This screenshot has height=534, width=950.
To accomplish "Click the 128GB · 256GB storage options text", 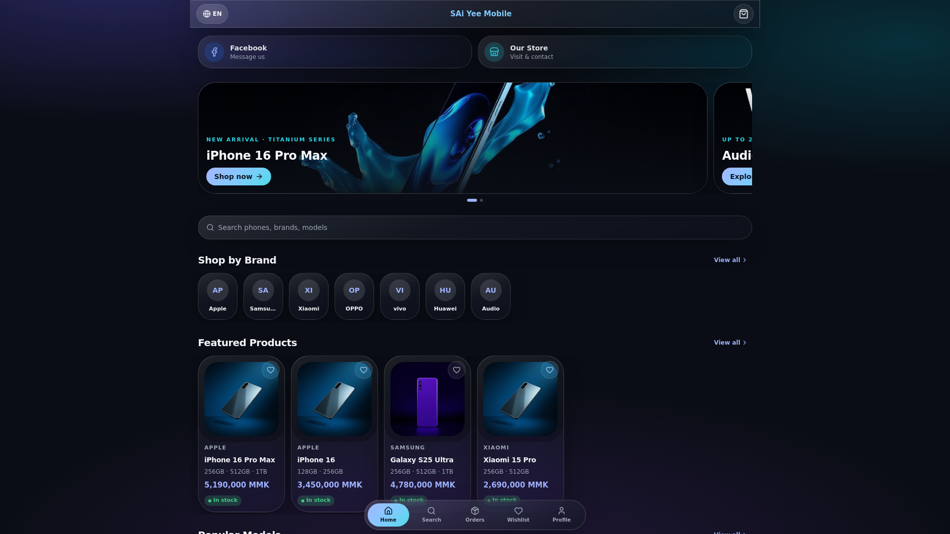I will pyautogui.click(x=320, y=472).
